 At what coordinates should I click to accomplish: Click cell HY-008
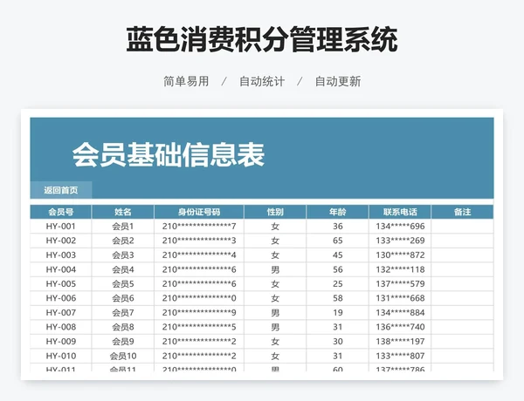[x=61, y=327]
